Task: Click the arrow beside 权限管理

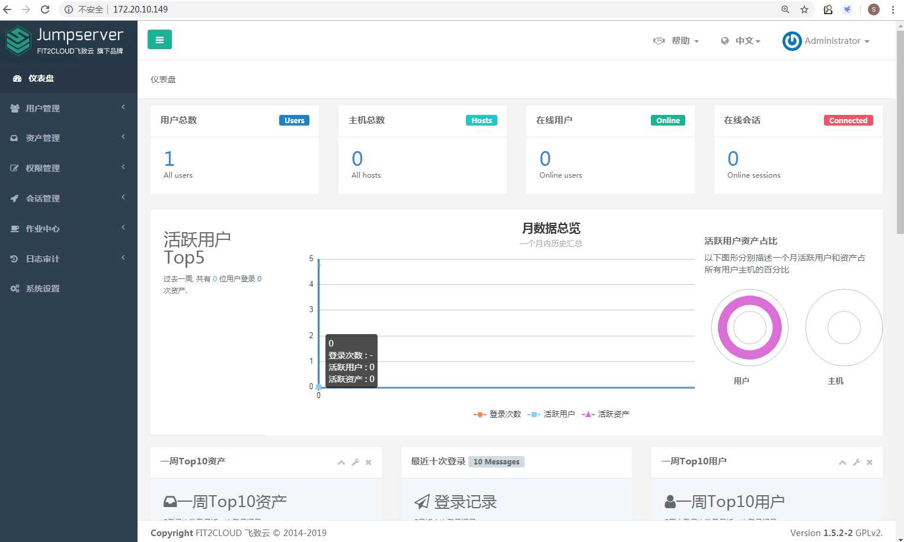Action: 123,167
